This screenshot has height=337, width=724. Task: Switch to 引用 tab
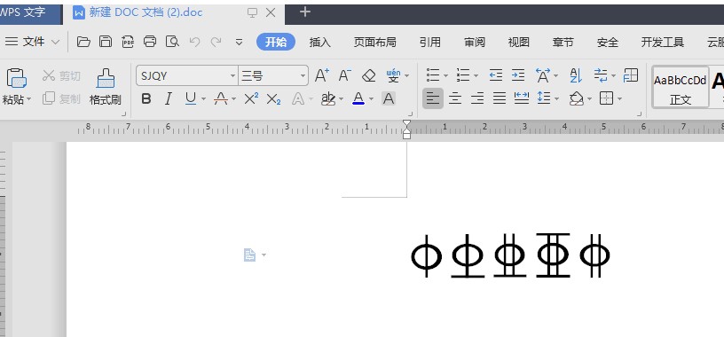point(429,42)
